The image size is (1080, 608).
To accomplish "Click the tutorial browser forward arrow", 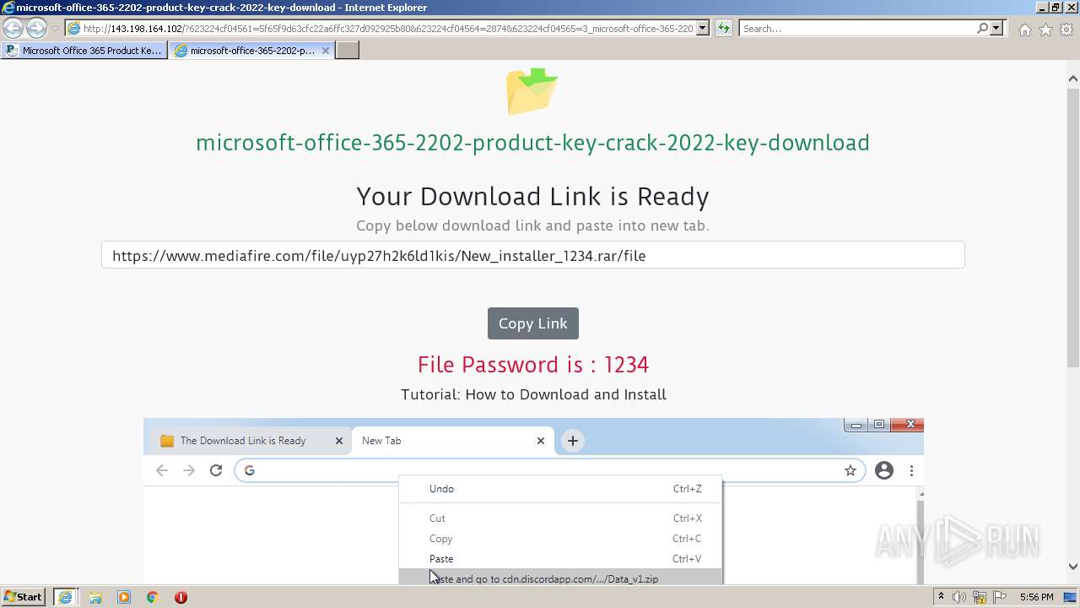I will tap(189, 470).
